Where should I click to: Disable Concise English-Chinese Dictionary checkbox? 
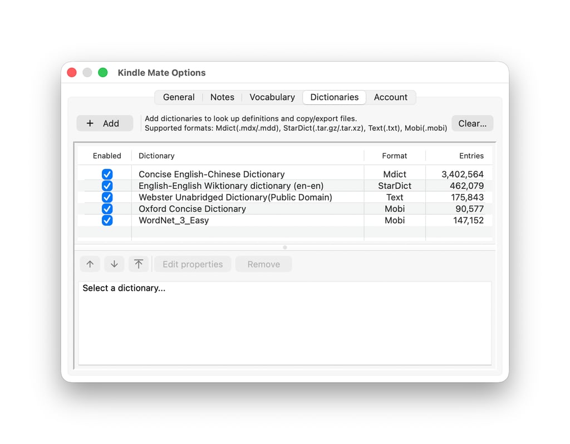(107, 174)
